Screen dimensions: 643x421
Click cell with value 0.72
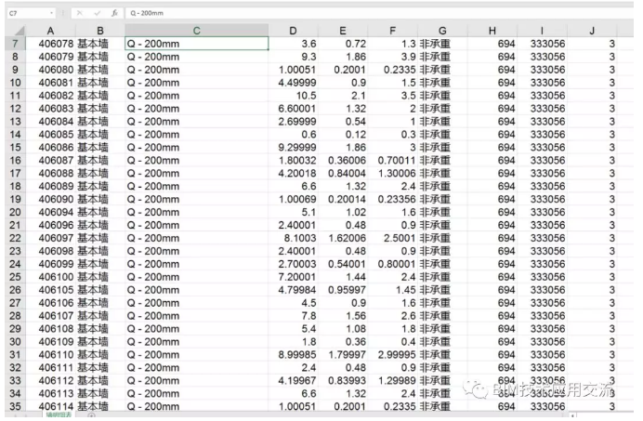point(343,44)
